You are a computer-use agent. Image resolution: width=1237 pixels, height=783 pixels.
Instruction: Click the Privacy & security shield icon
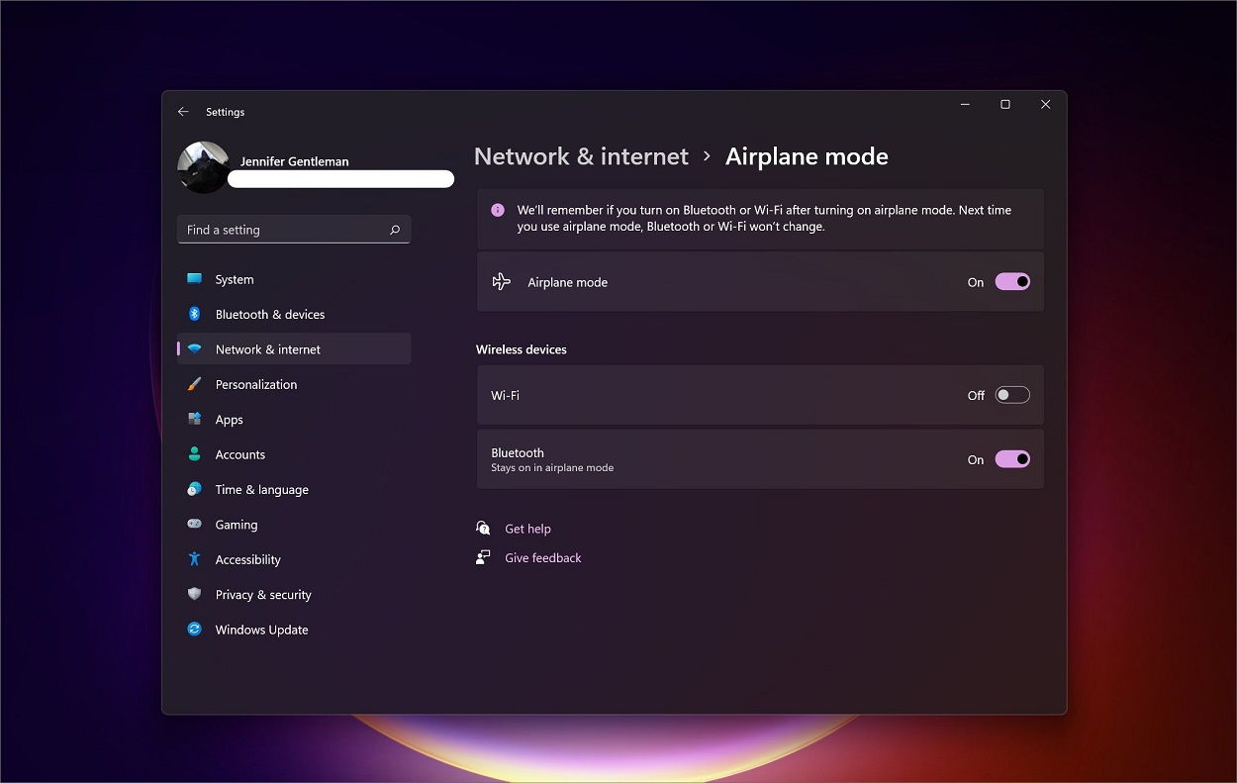click(x=195, y=594)
